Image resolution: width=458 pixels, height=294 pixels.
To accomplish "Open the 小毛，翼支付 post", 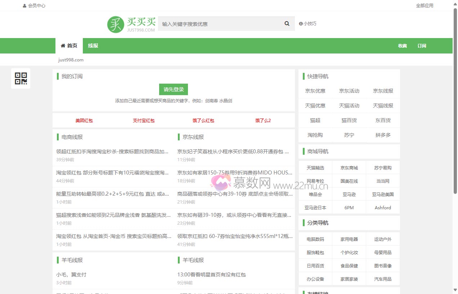I will [71, 275].
